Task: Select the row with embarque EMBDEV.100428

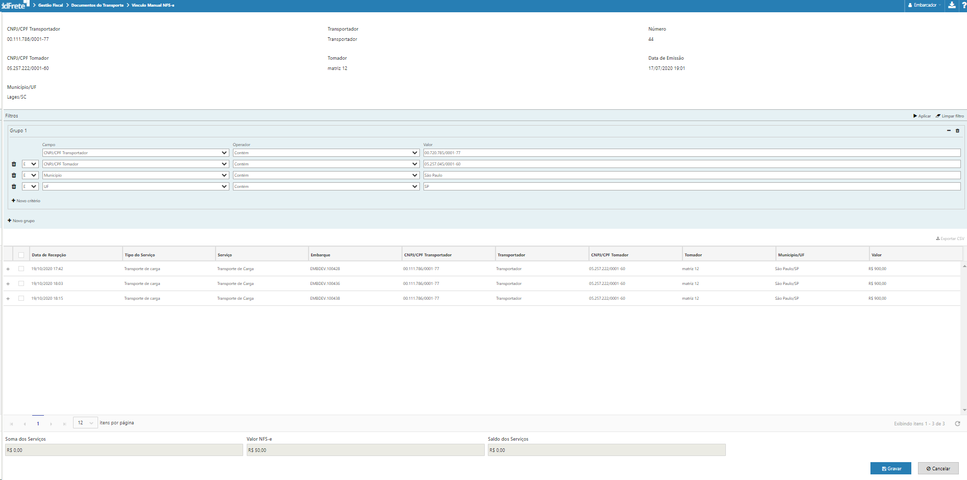Action: (21, 269)
